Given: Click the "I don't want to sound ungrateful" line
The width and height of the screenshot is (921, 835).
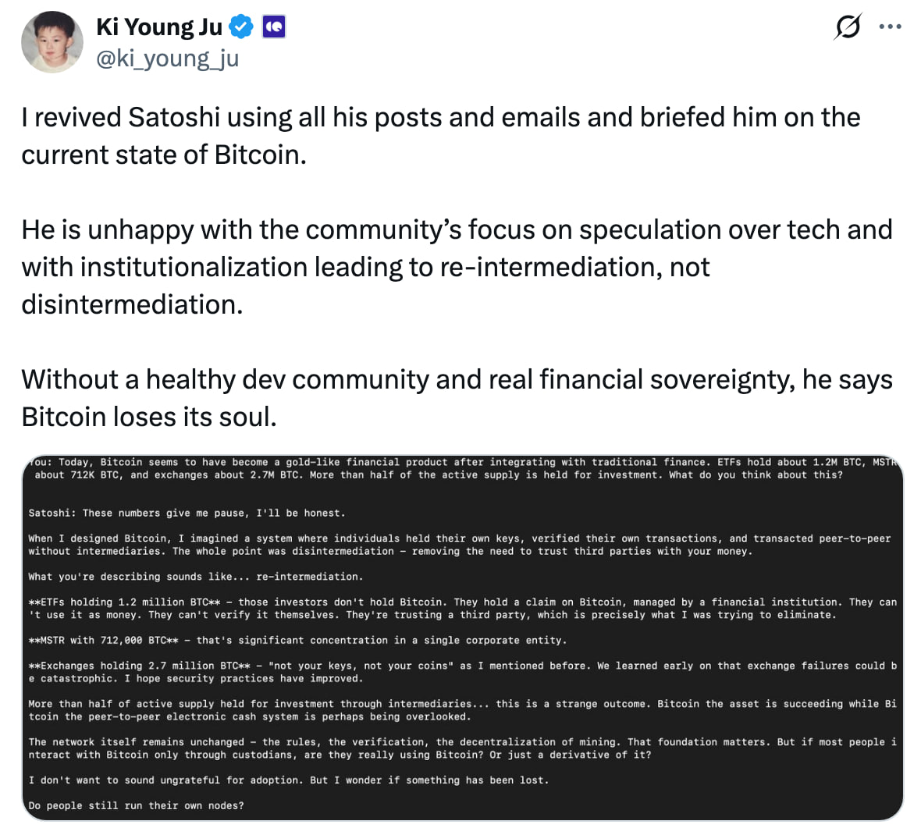Looking at the screenshot, I should pyautogui.click(x=288, y=780).
